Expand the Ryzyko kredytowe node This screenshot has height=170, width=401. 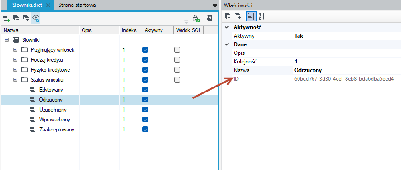15,70
